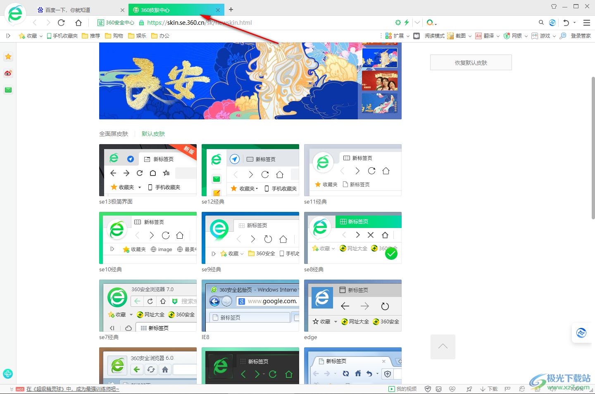Image resolution: width=595 pixels, height=394 pixels.
Task: Choose the se12经典 skin
Action: pyautogui.click(x=250, y=170)
